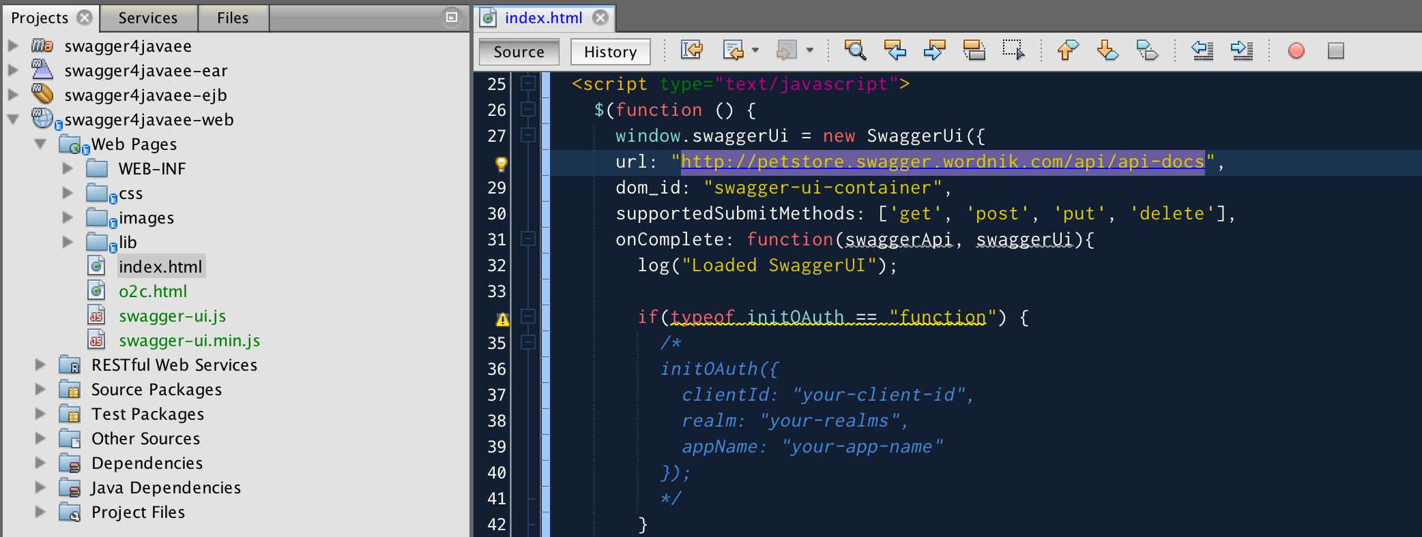The width and height of the screenshot is (1422, 537).
Task: Expand the css folder
Action: pyautogui.click(x=68, y=193)
